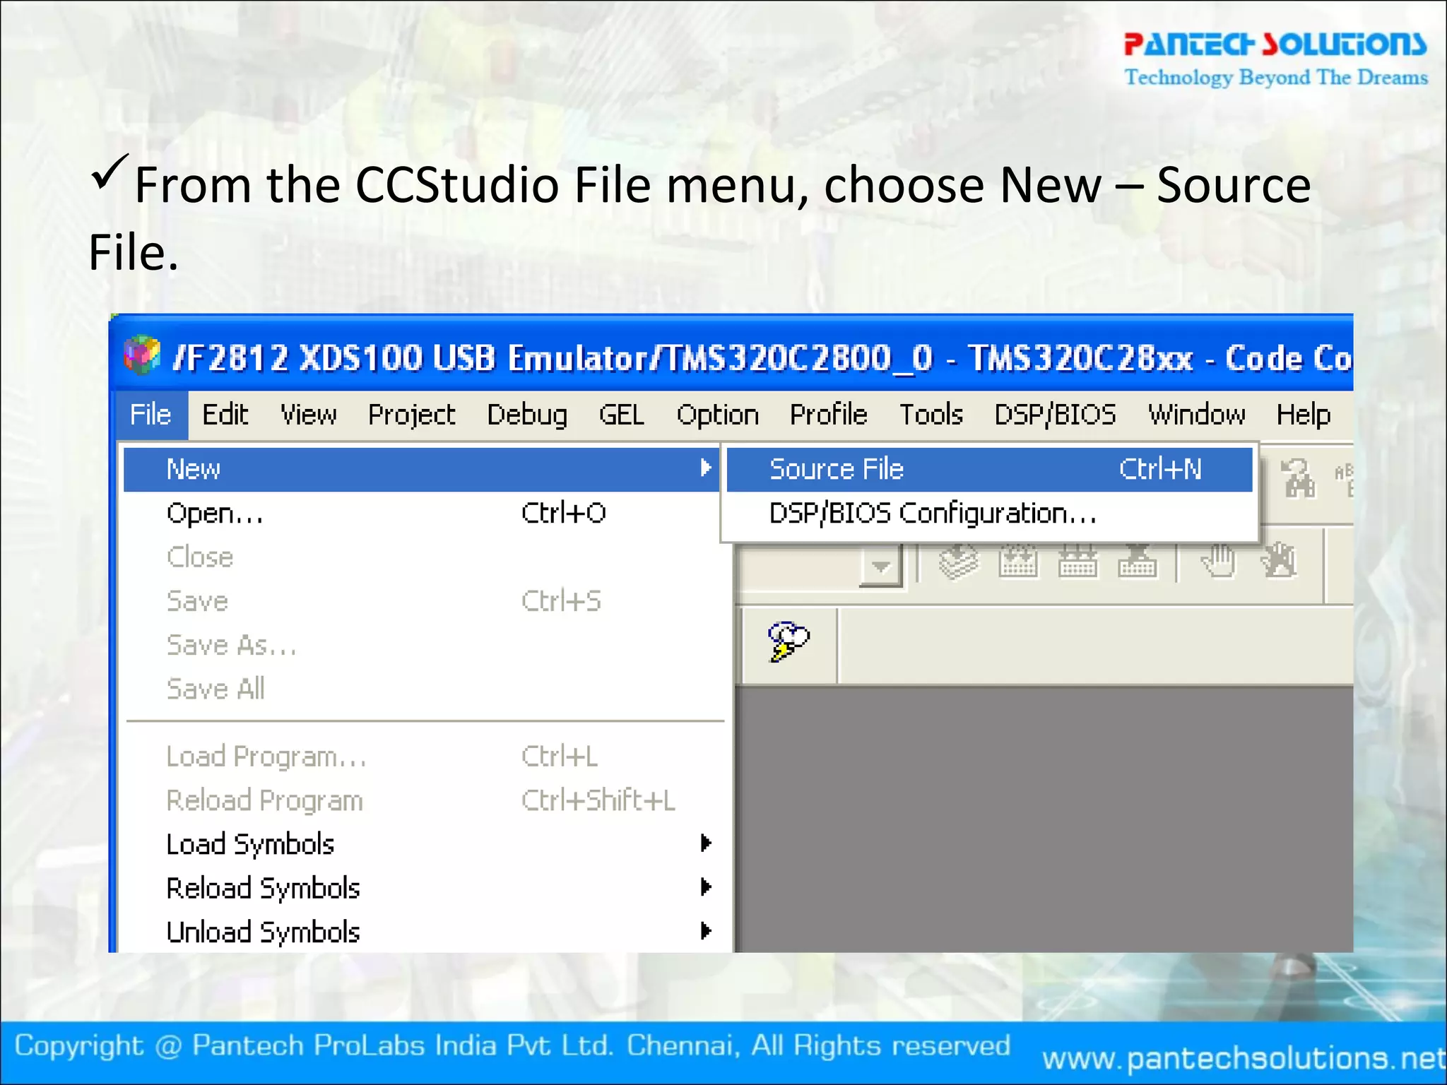The width and height of the screenshot is (1447, 1085).
Task: Open the GEL menu
Action: tap(622, 415)
